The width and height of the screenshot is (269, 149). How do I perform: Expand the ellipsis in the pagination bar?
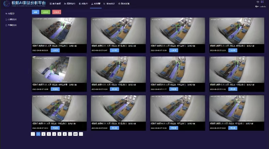[x=70, y=134]
